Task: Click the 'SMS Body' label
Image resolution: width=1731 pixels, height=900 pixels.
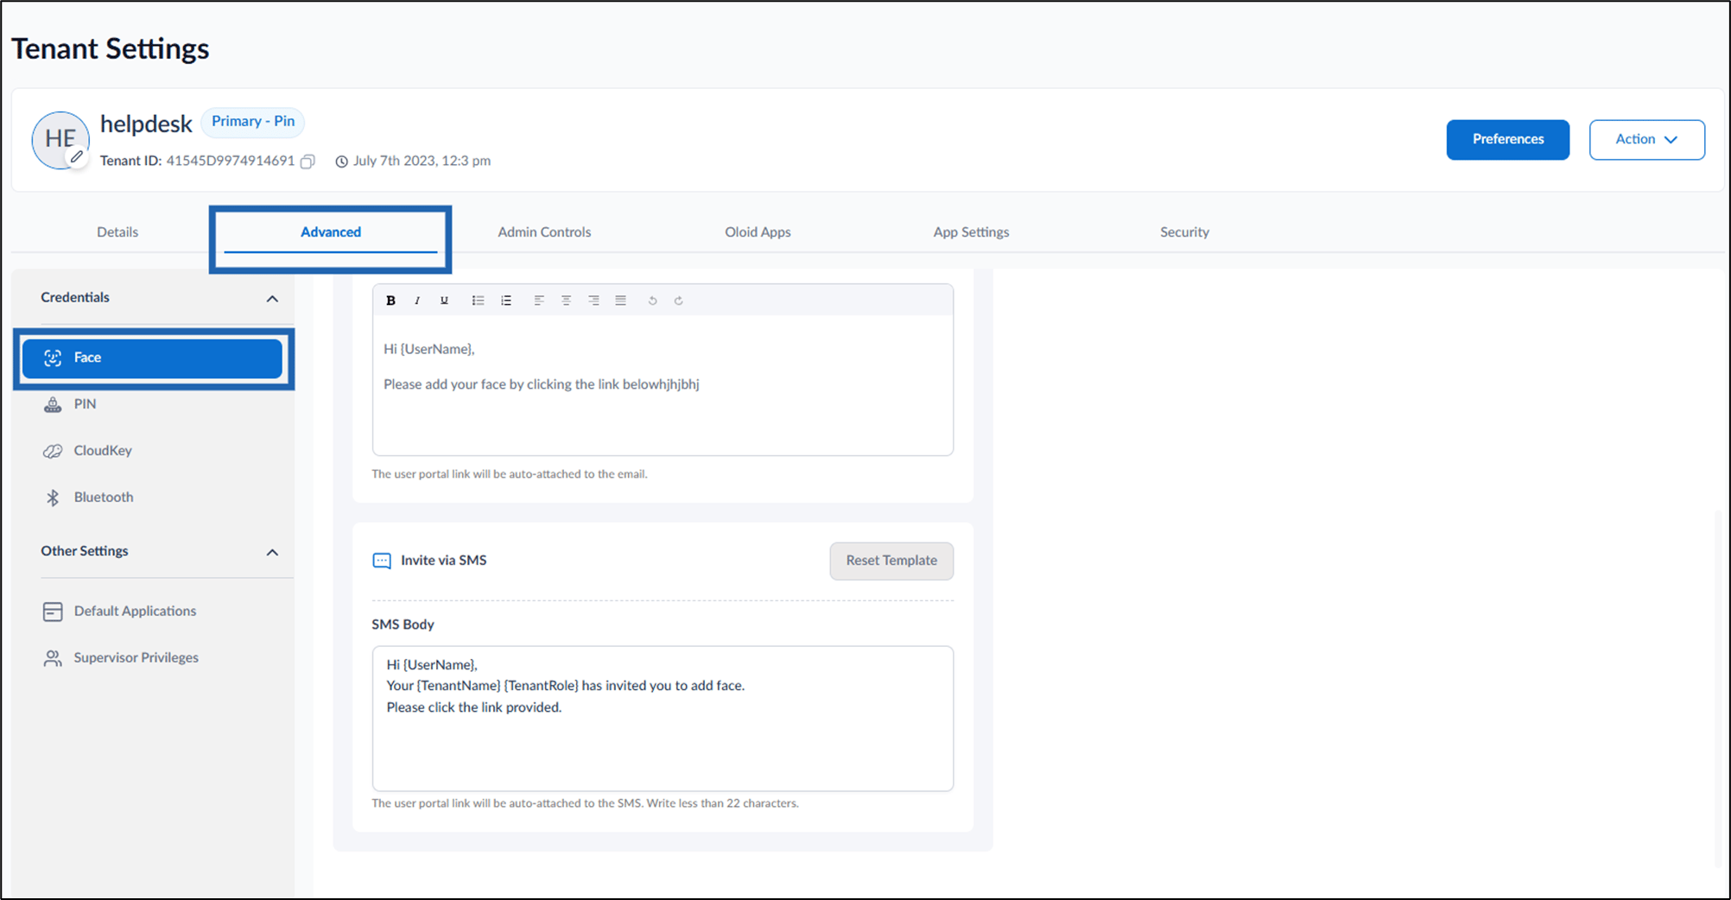Action: [x=403, y=624]
